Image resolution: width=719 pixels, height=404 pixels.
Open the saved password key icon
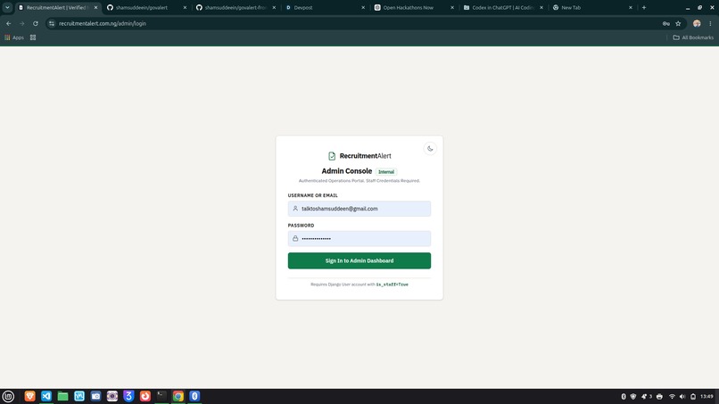665,23
